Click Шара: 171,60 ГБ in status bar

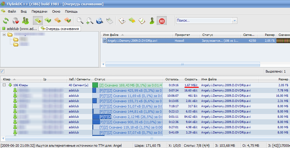click(x=147, y=146)
